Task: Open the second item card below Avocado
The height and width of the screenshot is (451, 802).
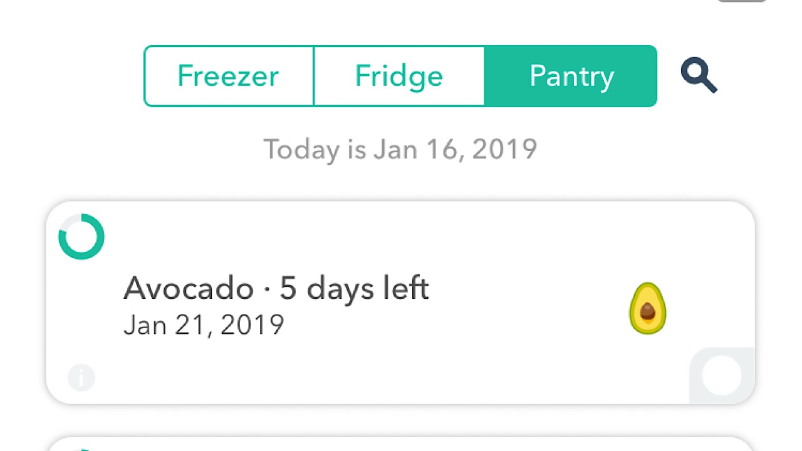Action: tap(400, 445)
